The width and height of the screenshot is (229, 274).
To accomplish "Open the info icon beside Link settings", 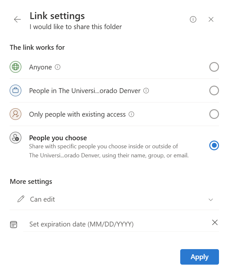I will click(x=193, y=19).
